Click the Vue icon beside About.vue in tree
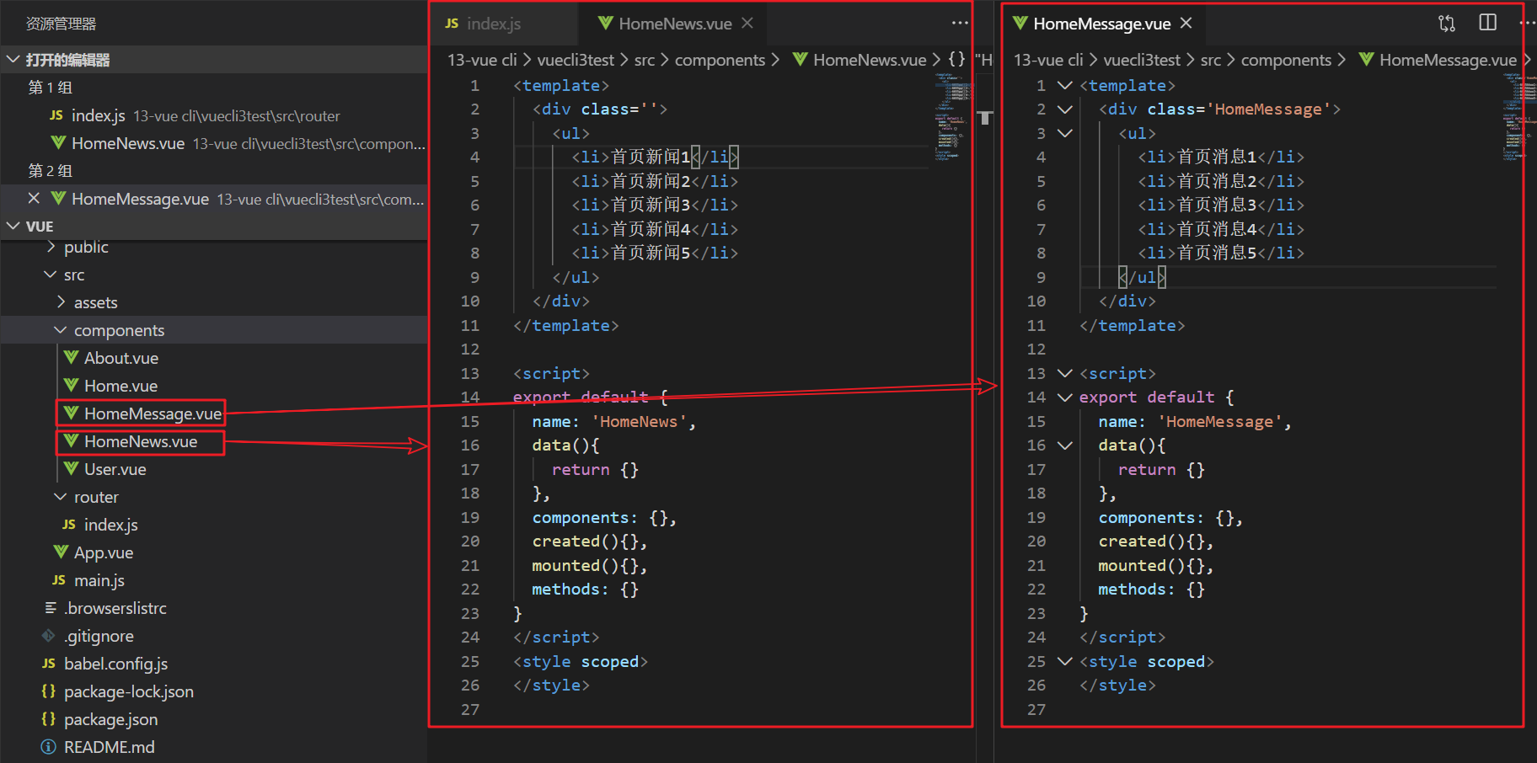1537x763 pixels. tap(72, 358)
